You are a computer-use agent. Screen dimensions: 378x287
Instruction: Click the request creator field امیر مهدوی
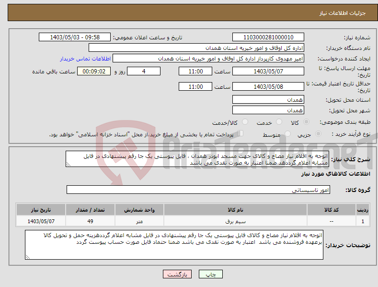click(x=208, y=59)
